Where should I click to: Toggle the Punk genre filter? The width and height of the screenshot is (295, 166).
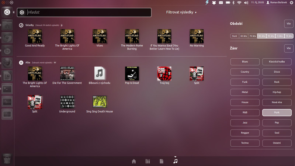pyautogui.click(x=277, y=113)
